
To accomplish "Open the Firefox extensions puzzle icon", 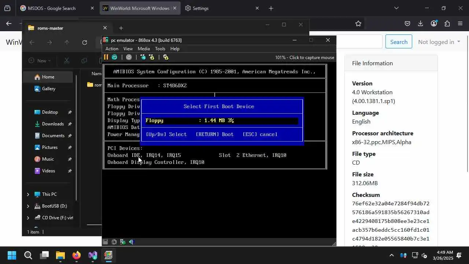I will click(447, 23).
